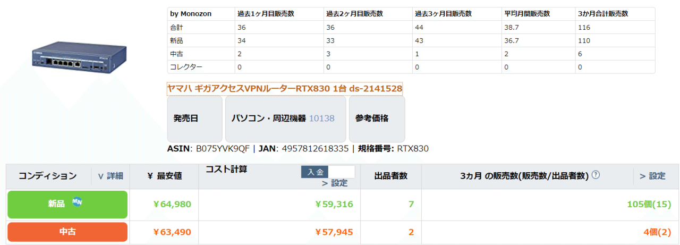The width and height of the screenshot is (680, 245).
Task: Click the 合計 value 44 for third month
Action: [x=419, y=27]
